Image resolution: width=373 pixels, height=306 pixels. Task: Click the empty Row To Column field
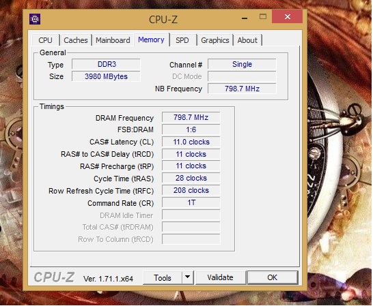coord(191,239)
